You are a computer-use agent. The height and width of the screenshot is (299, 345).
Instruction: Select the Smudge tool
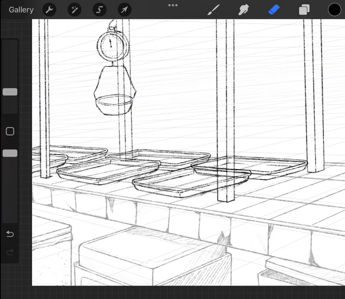(244, 10)
